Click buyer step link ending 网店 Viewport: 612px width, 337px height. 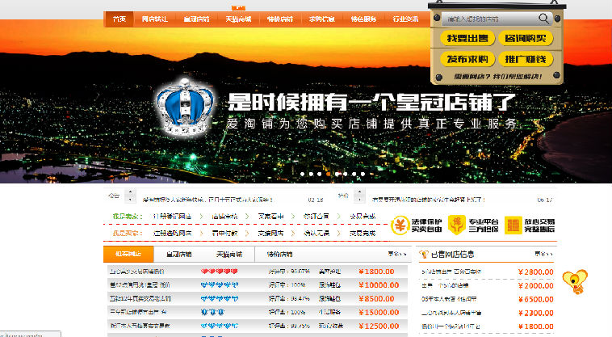click(172, 233)
